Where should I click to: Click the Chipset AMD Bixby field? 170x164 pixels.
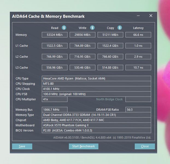pos(96,120)
